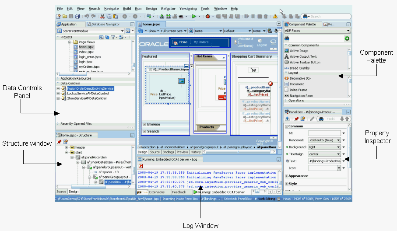
Task: Expand the Browse accordion panel
Action: pos(144,125)
